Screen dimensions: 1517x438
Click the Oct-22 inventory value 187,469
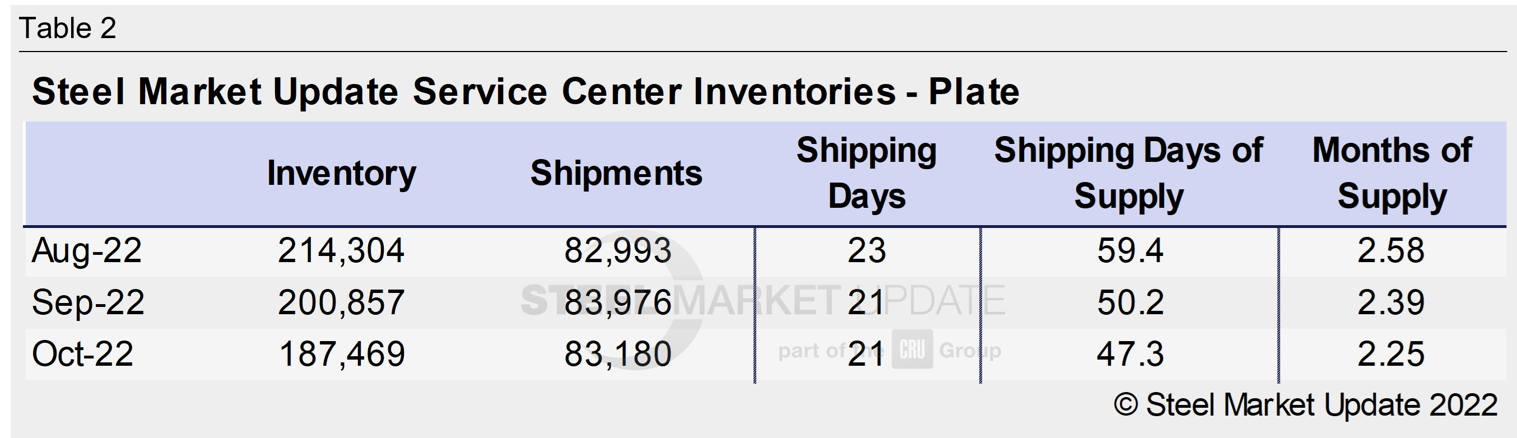point(342,355)
